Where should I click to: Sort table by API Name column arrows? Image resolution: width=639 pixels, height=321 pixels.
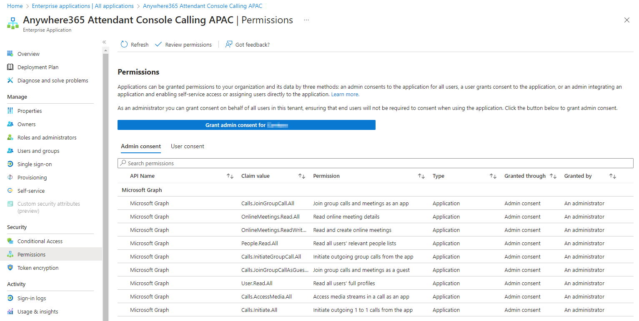tap(230, 176)
